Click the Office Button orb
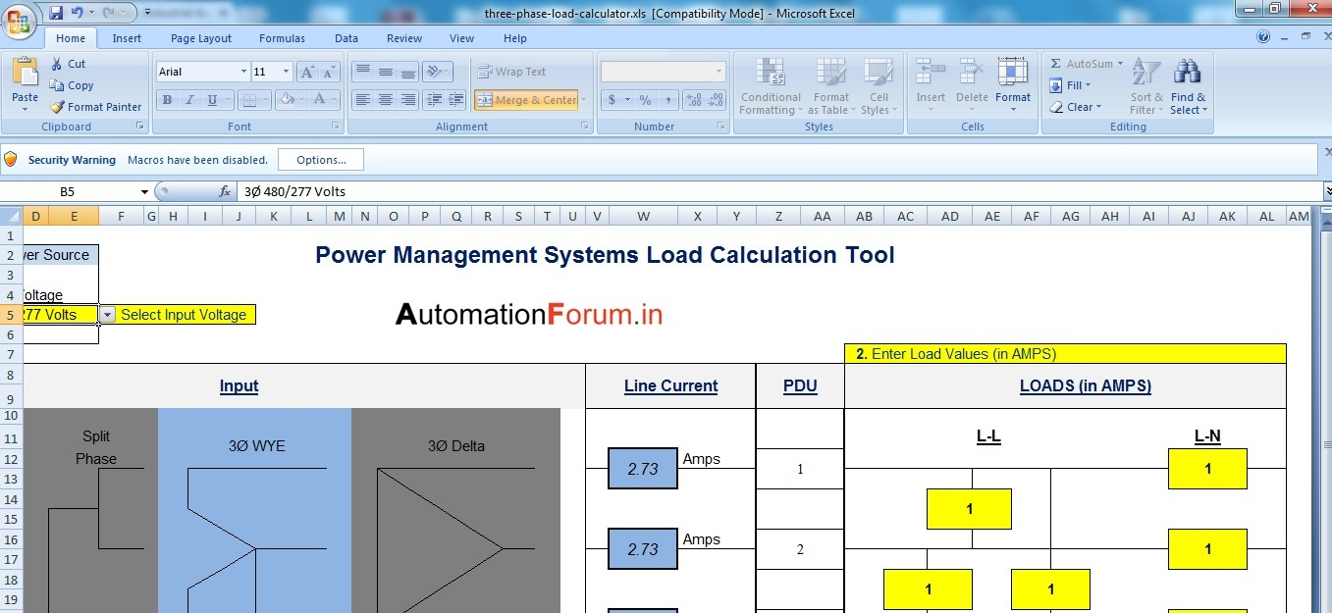Screen dimensions: 1332x613 click(x=22, y=21)
